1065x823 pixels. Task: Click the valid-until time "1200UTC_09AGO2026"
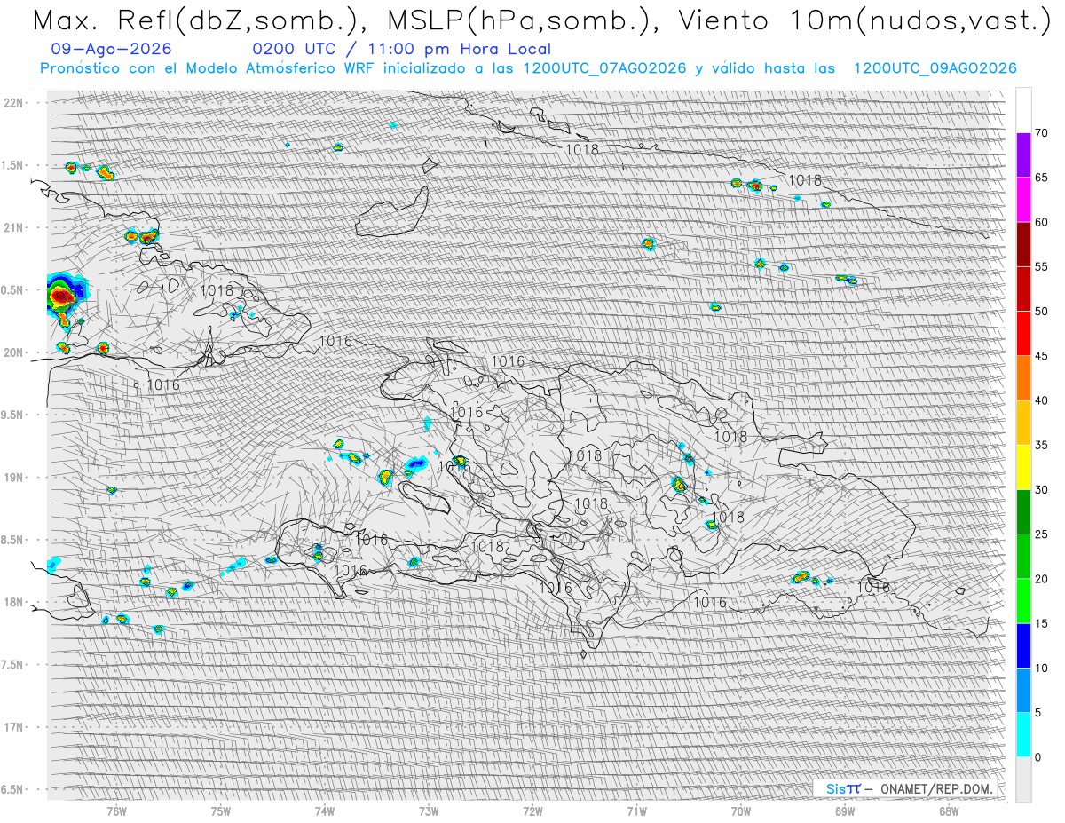tap(935, 68)
